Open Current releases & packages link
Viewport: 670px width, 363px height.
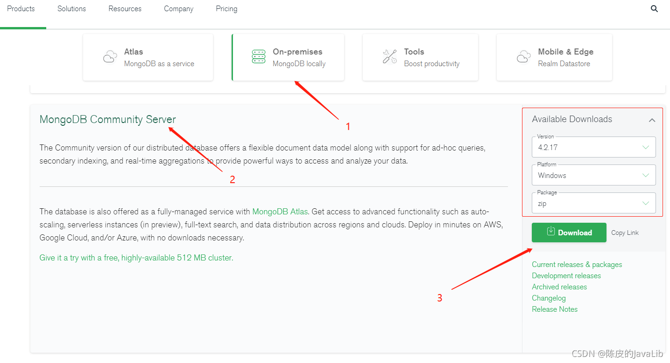pyautogui.click(x=577, y=265)
